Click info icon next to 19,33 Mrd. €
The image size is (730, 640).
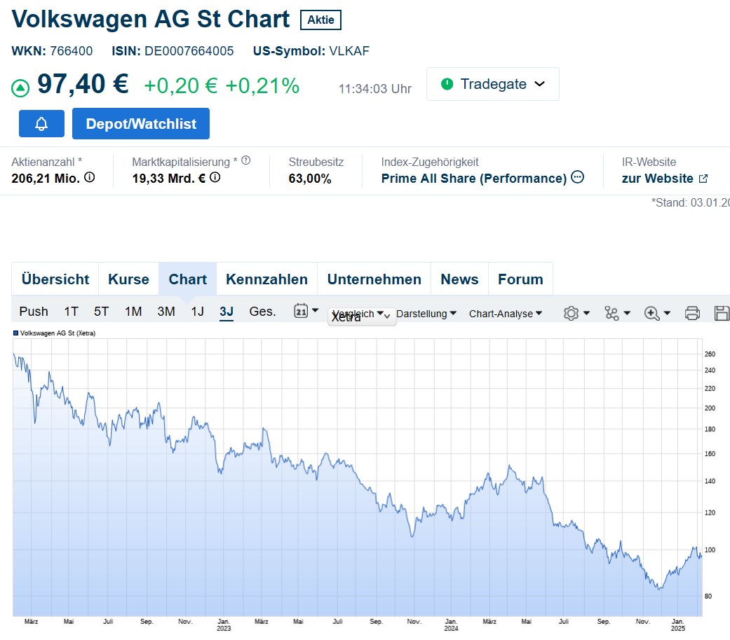pyautogui.click(x=215, y=177)
